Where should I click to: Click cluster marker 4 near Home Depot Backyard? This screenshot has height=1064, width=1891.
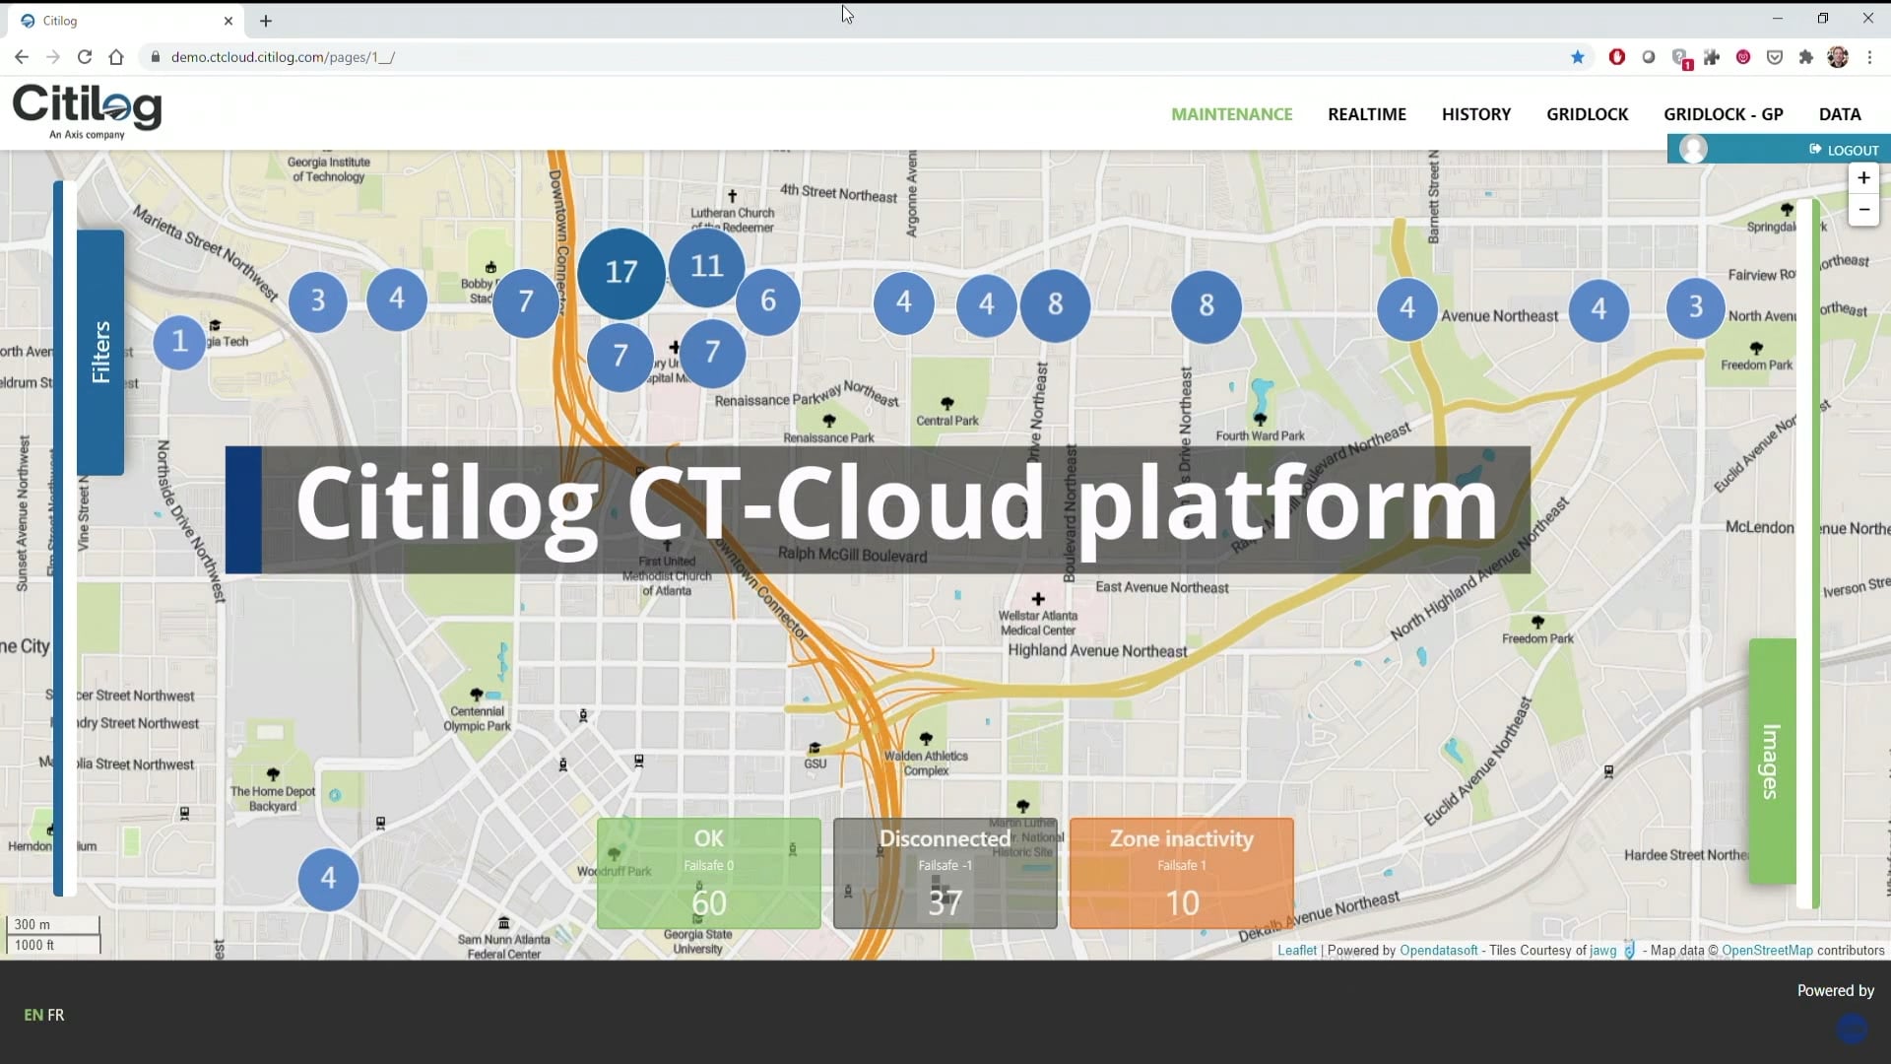coord(328,878)
